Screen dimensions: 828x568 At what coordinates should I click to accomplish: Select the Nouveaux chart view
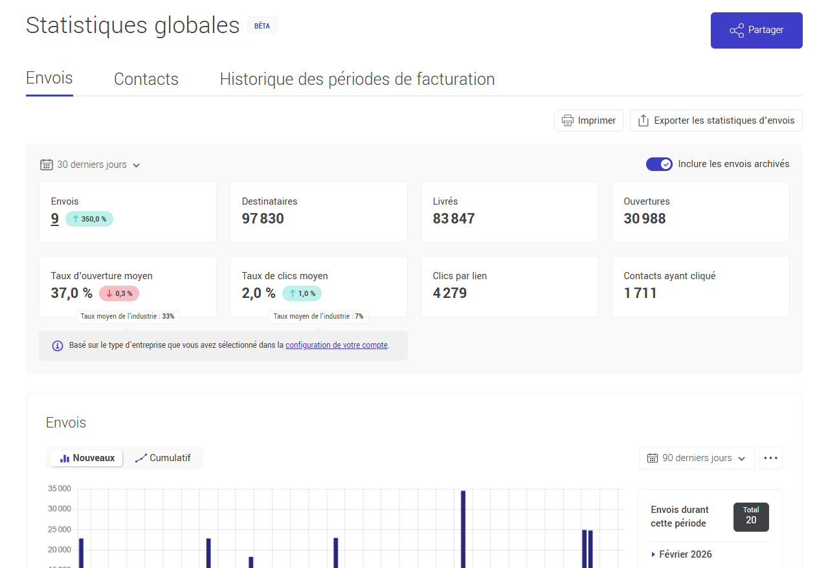click(87, 458)
